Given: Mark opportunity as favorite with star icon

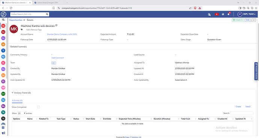Looking at the screenshot, I should coord(56,25).
